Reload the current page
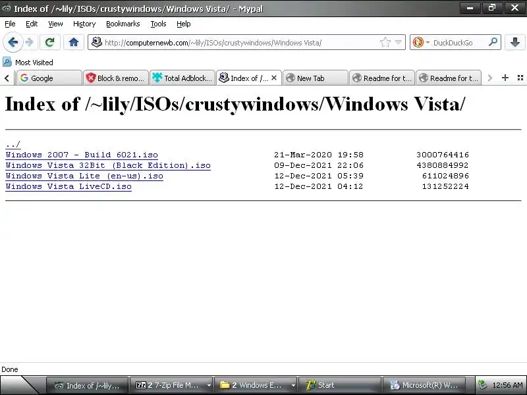Viewport: 527px width, 395px height. click(50, 42)
